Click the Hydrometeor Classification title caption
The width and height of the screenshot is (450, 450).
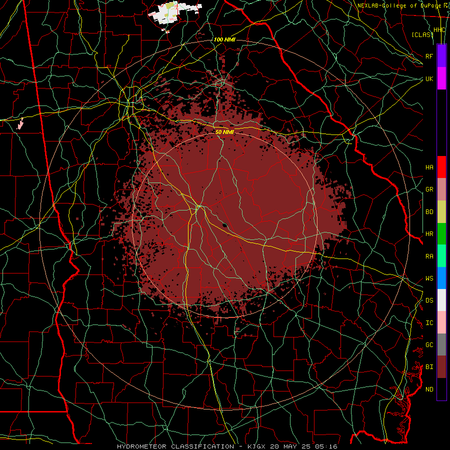(227, 446)
